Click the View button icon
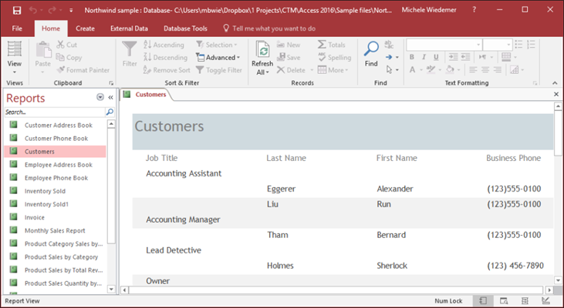 pos(15,49)
